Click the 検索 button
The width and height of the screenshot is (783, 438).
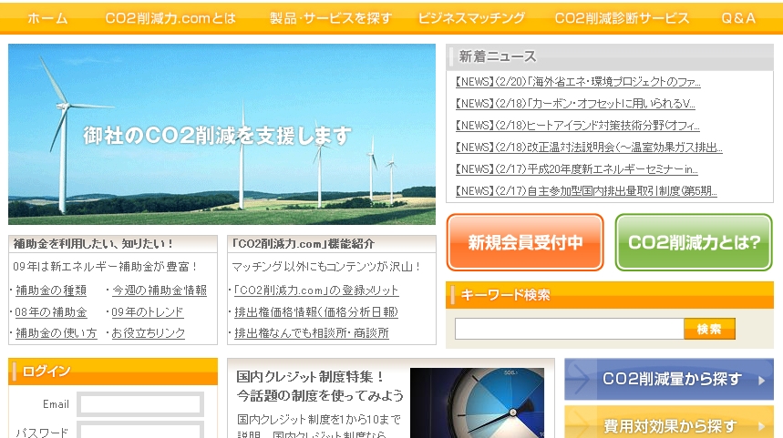[709, 329]
